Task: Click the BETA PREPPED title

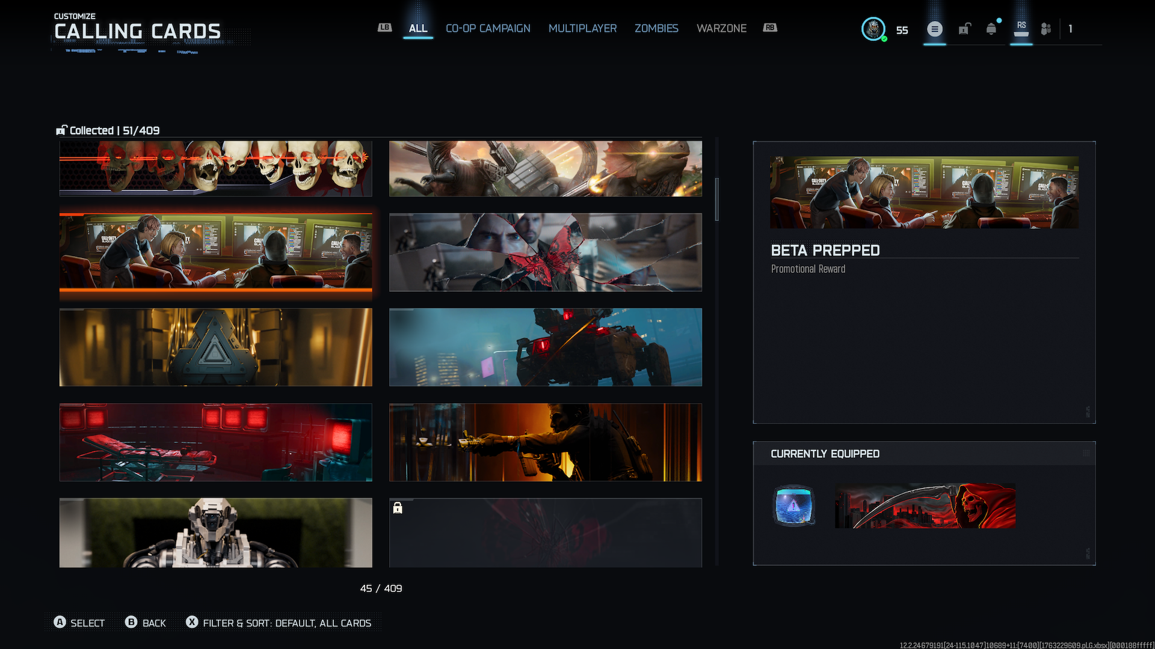Action: tap(825, 250)
